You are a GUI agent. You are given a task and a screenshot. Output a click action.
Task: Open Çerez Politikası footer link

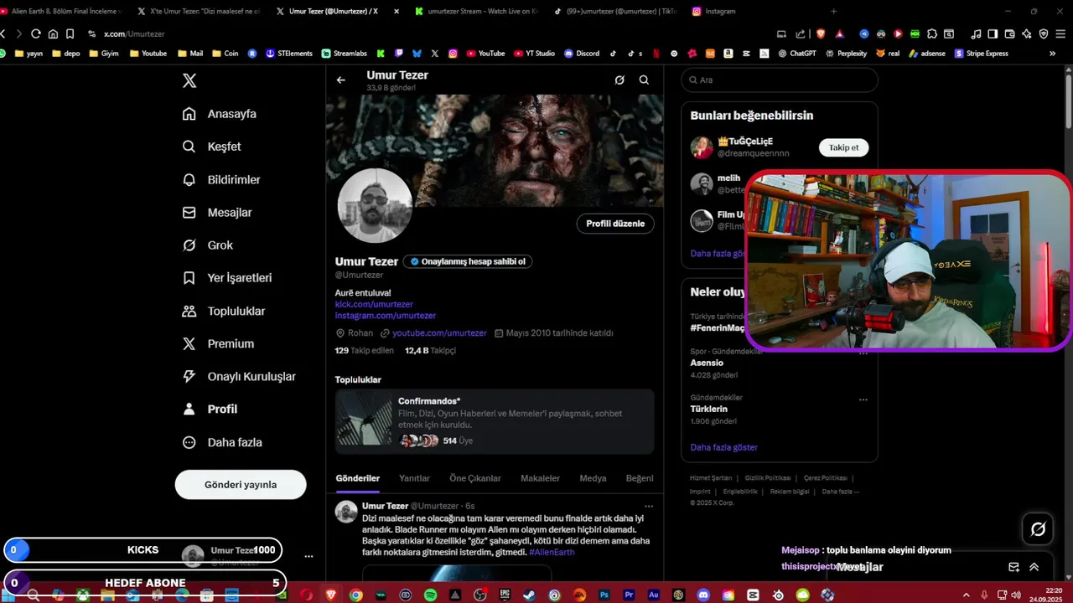pyautogui.click(x=825, y=478)
